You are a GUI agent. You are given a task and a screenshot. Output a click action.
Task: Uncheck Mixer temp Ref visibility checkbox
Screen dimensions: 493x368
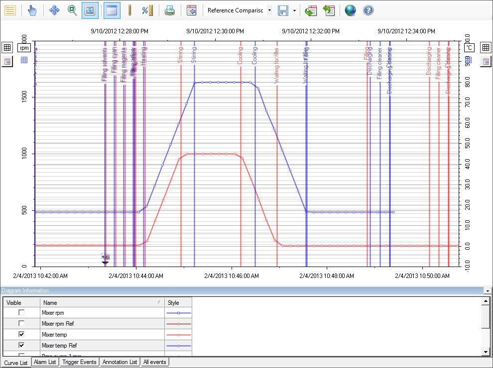(x=21, y=345)
